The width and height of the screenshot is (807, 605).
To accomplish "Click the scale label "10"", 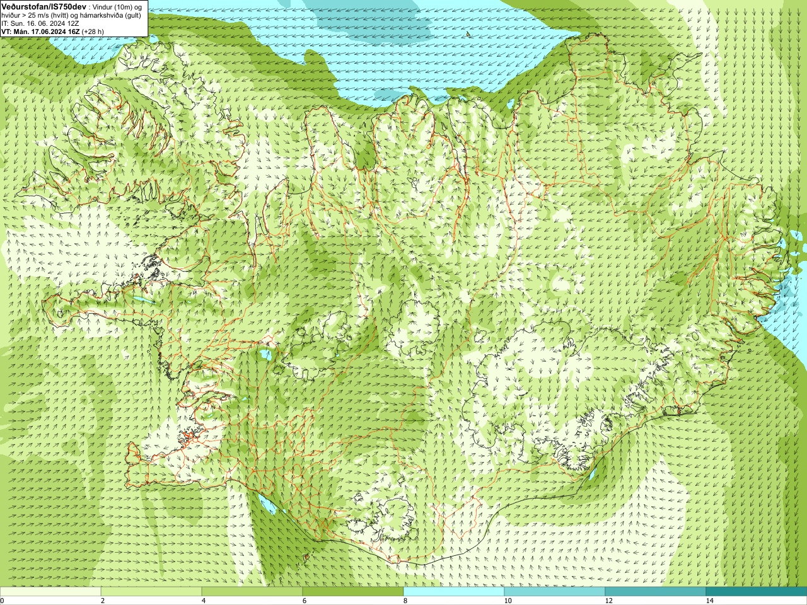I will pos(508,601).
